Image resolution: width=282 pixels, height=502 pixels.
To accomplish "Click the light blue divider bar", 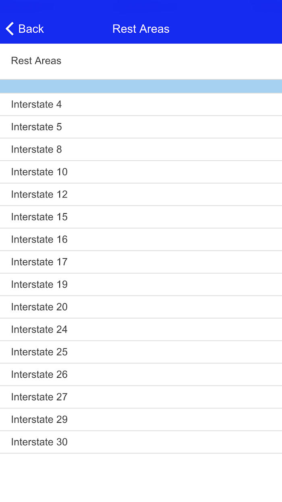I will (141, 86).
